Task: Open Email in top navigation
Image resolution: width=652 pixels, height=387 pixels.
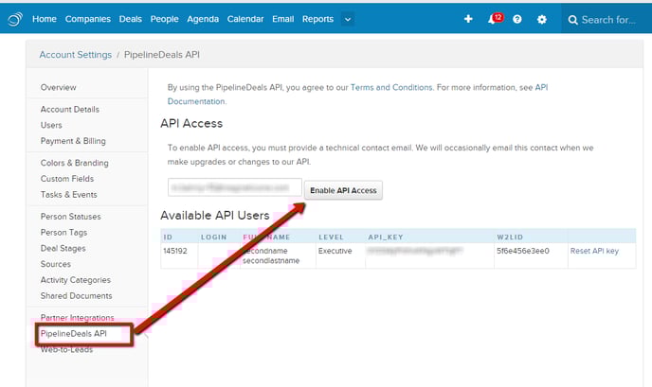Action: coord(282,19)
